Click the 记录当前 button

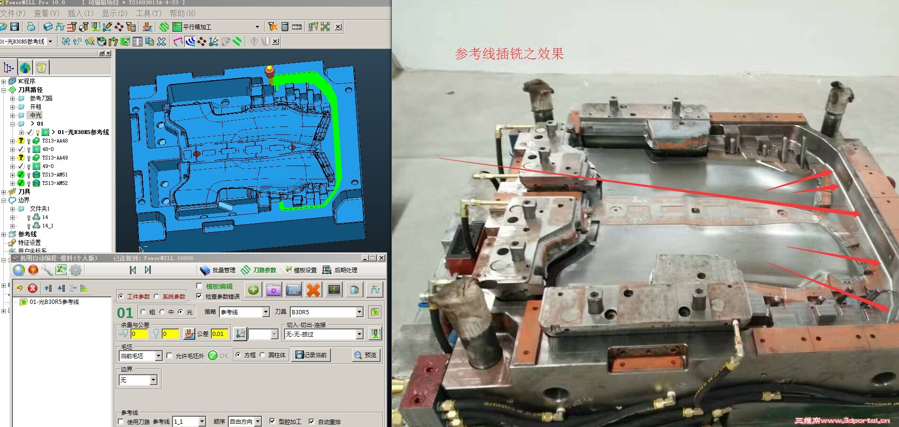tap(311, 355)
